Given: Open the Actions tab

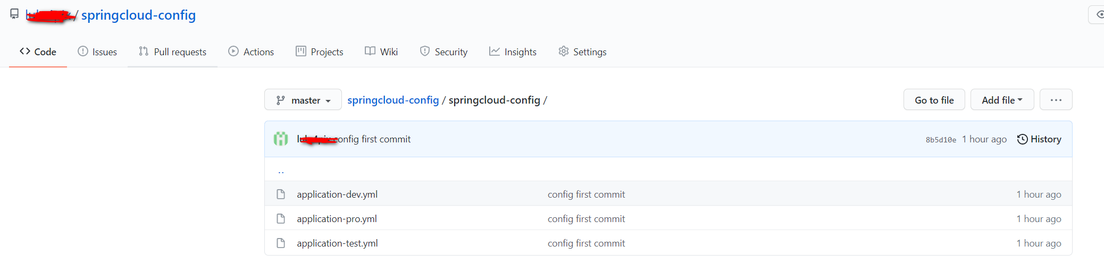Looking at the screenshot, I should [251, 52].
